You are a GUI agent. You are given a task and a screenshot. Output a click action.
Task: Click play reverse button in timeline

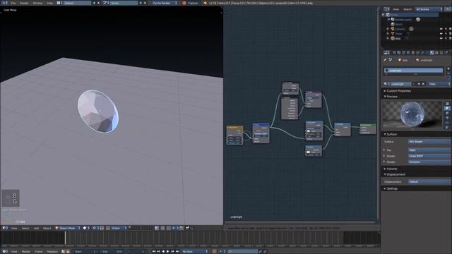tap(163, 251)
